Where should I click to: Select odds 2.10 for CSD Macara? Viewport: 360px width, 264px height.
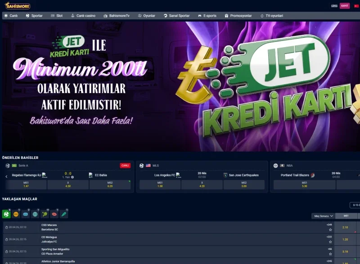[345, 227]
